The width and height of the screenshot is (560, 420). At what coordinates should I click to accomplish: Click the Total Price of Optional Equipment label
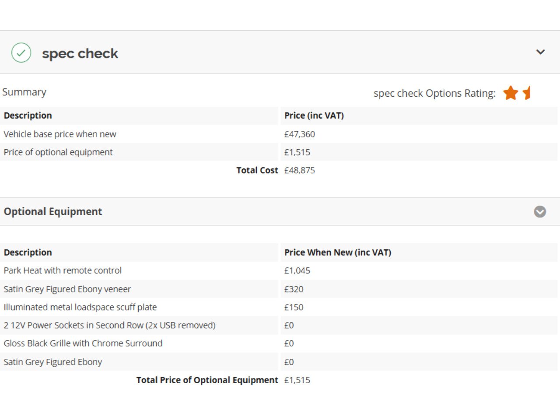coord(207,380)
